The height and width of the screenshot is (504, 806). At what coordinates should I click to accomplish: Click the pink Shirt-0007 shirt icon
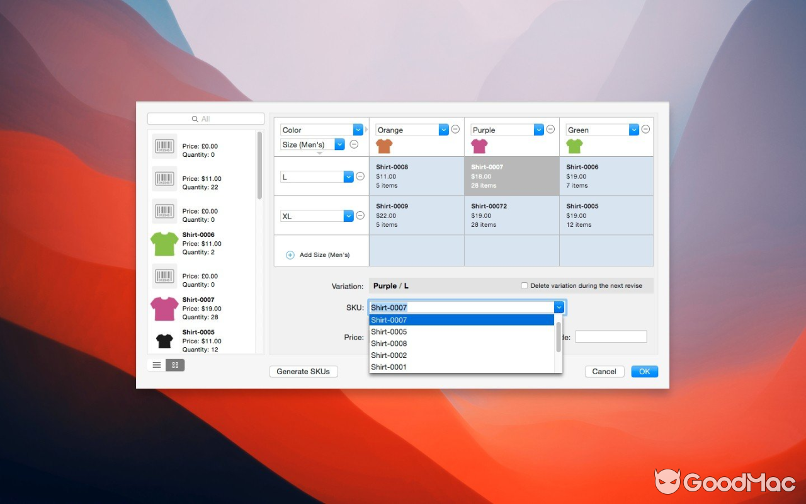coord(164,308)
